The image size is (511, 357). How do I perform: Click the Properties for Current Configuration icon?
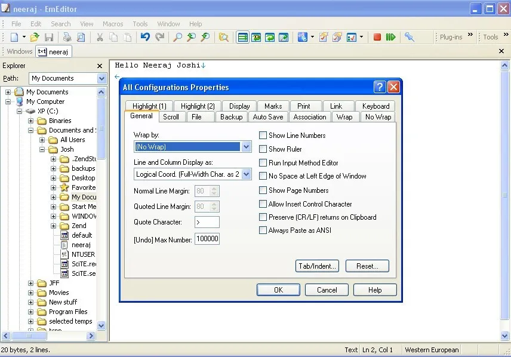coord(324,37)
